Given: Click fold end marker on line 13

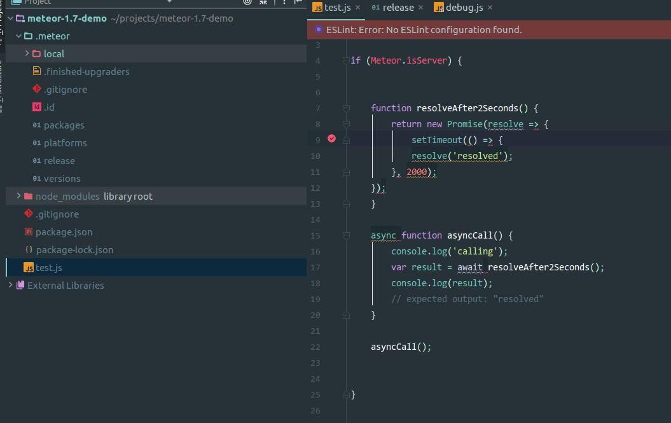Looking at the screenshot, I should pyautogui.click(x=346, y=204).
